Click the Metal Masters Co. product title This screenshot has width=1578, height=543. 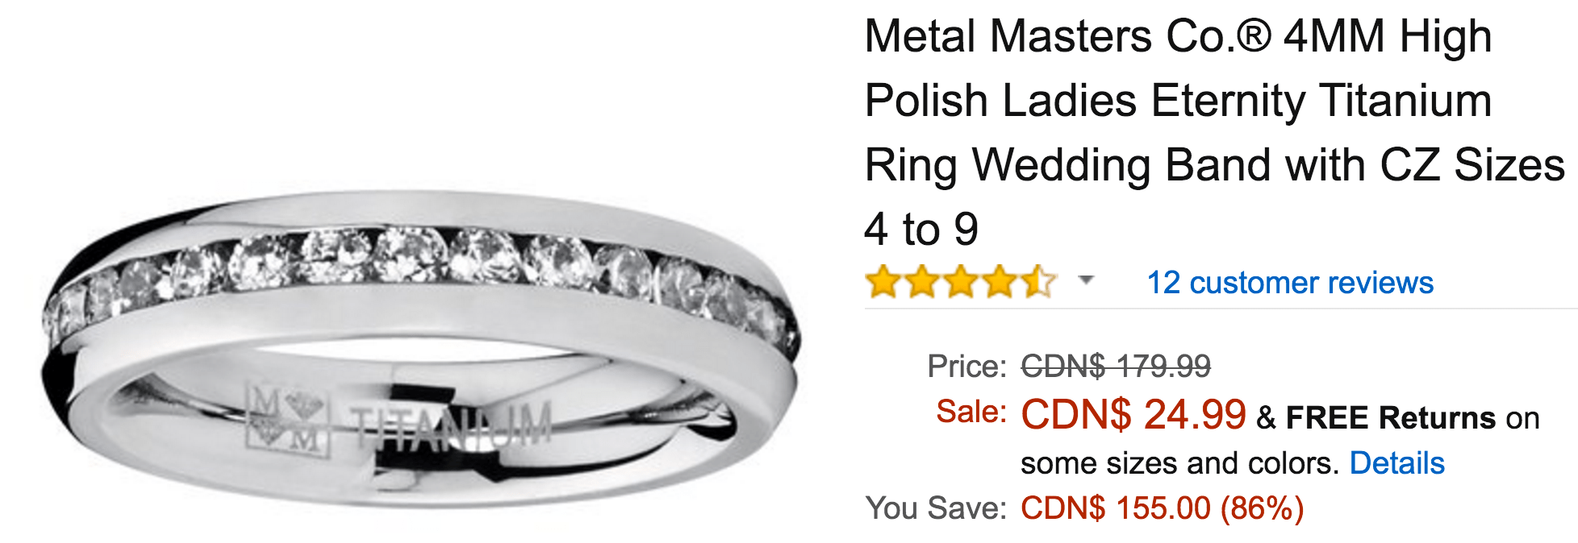pyautogui.click(x=1214, y=133)
